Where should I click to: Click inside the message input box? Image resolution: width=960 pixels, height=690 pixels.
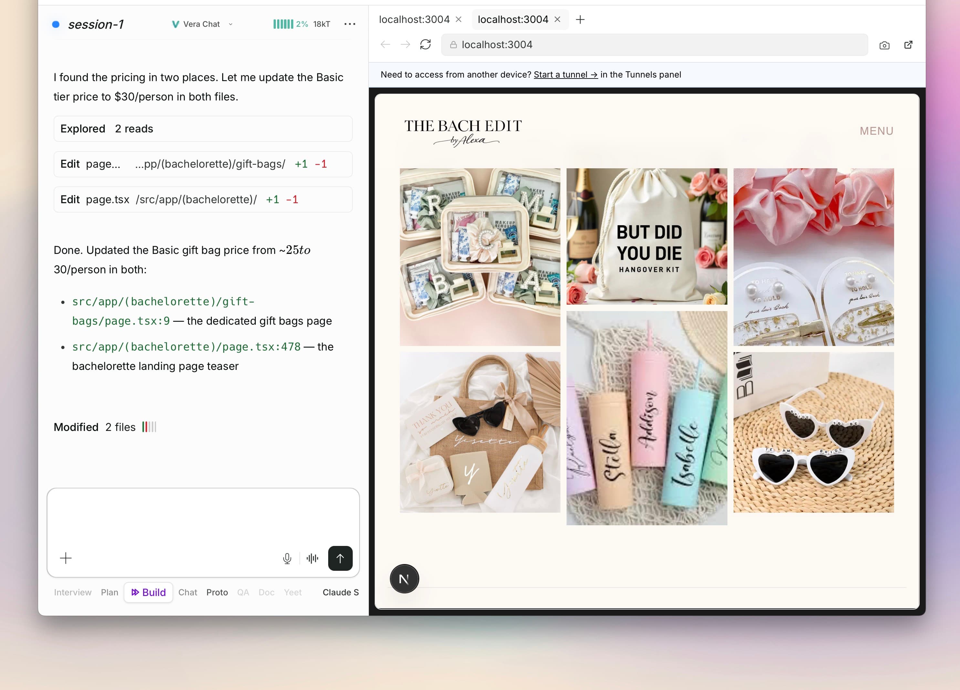point(203,521)
